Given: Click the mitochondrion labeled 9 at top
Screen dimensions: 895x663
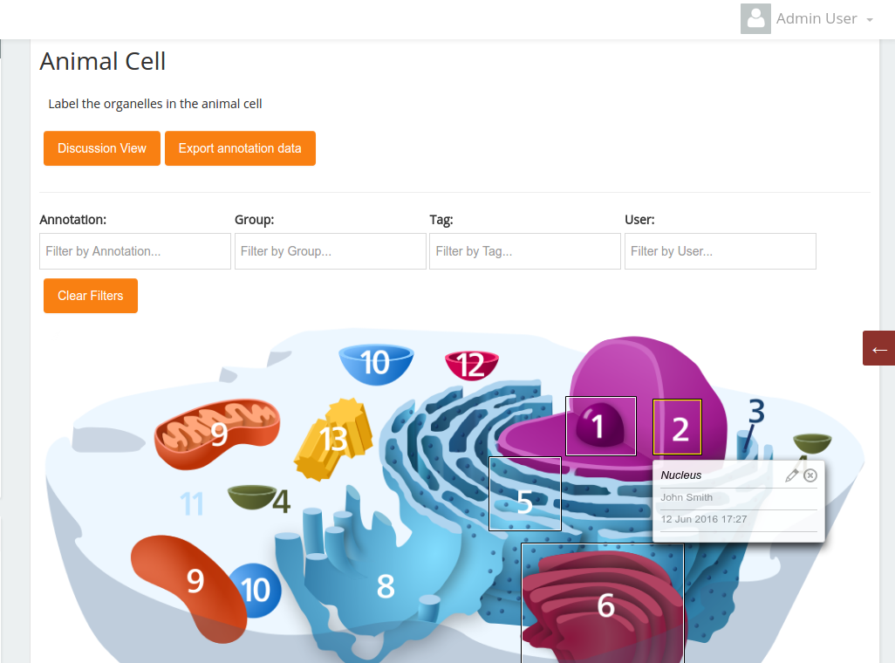Looking at the screenshot, I should pos(217,433).
